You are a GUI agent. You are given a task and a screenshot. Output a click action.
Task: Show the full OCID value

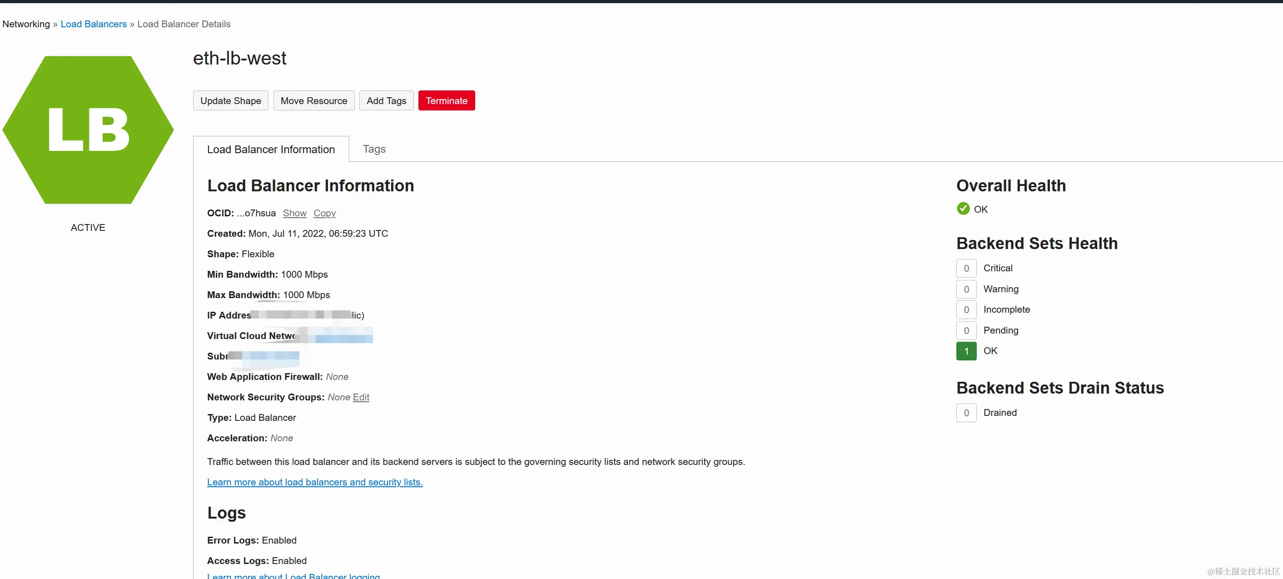(294, 213)
